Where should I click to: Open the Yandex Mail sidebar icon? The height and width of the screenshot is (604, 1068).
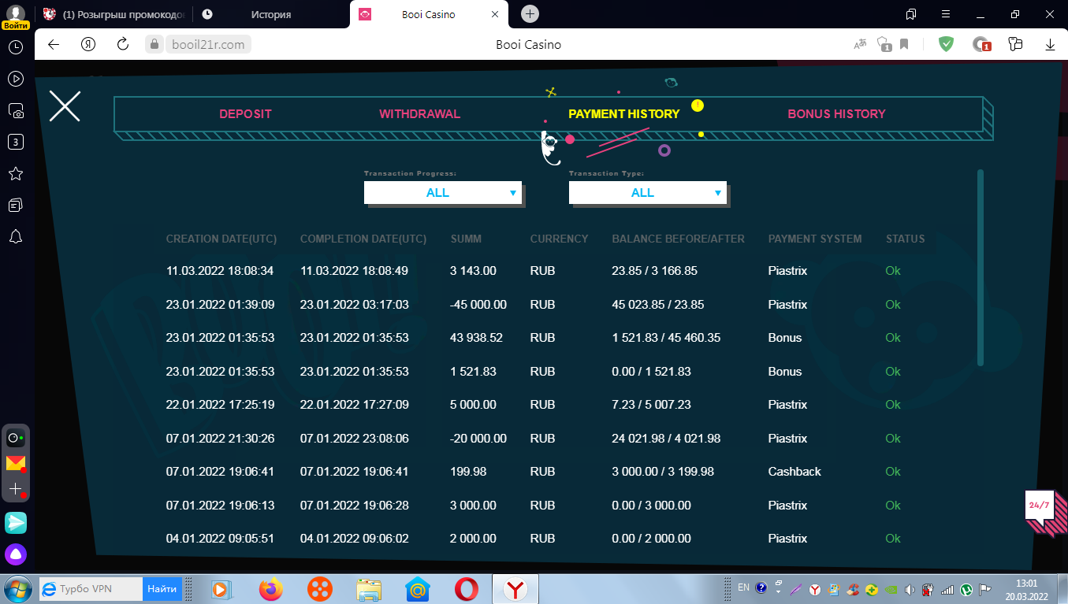point(15,463)
